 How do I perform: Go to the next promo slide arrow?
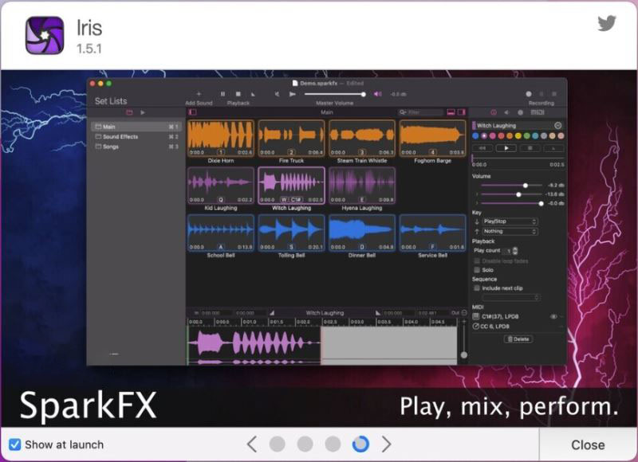coord(386,444)
